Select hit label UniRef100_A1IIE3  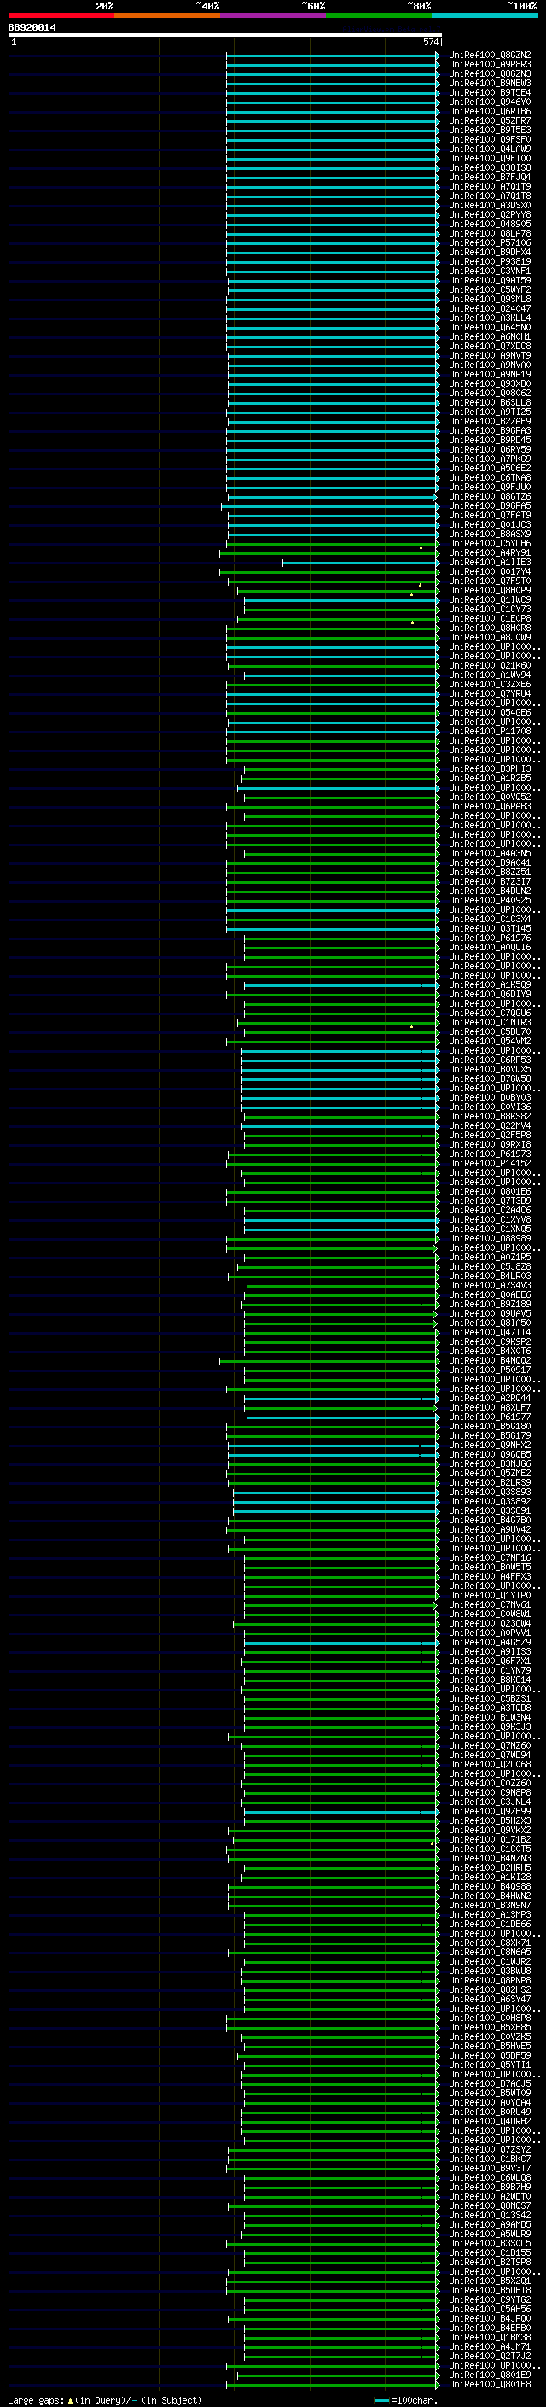point(489,563)
